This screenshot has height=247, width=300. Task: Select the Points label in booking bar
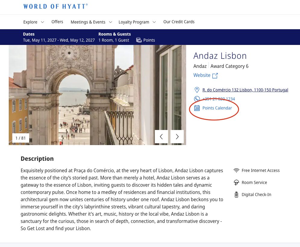149,40
